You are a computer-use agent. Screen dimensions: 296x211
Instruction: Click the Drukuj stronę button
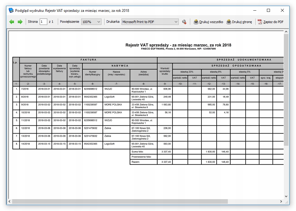(x=239, y=22)
